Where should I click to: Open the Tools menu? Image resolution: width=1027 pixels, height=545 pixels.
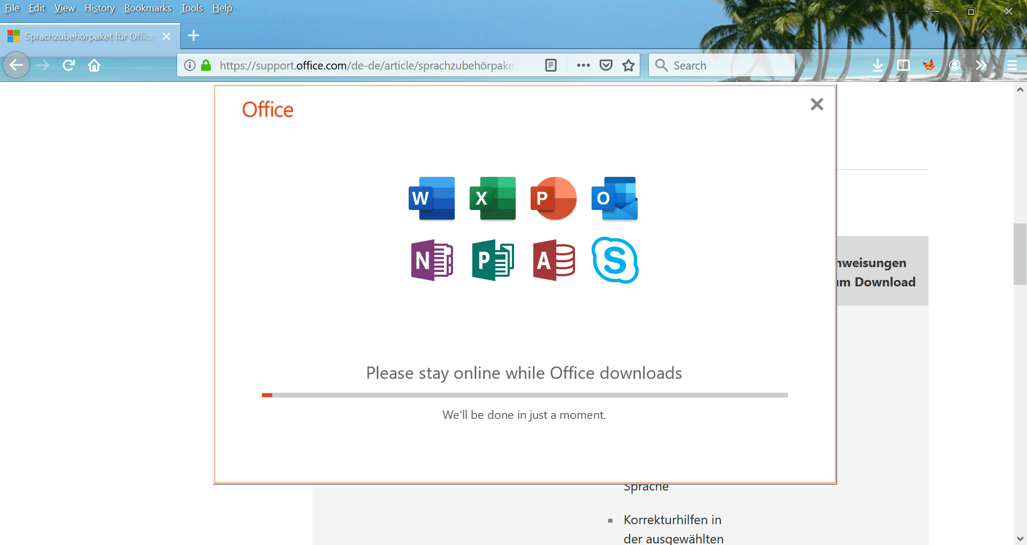tap(191, 8)
